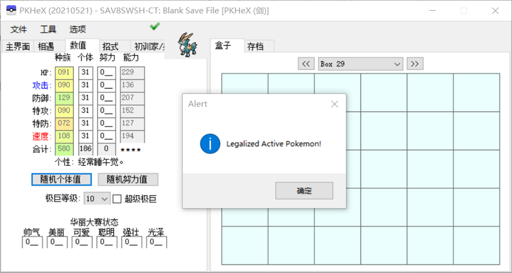Click the 合计 个体 total 186
This screenshot has width=512, height=273.
click(86, 149)
